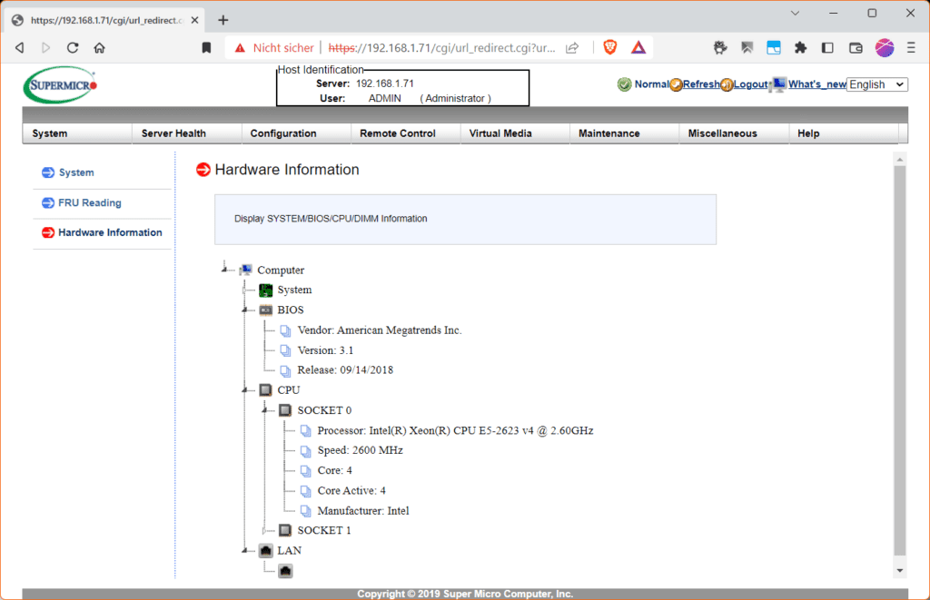The image size is (930, 600).
Task: Select the "Core: 4" row
Action: tap(334, 470)
